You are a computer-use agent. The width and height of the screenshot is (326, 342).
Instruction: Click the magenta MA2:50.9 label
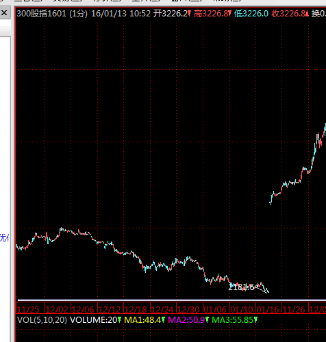click(x=186, y=320)
